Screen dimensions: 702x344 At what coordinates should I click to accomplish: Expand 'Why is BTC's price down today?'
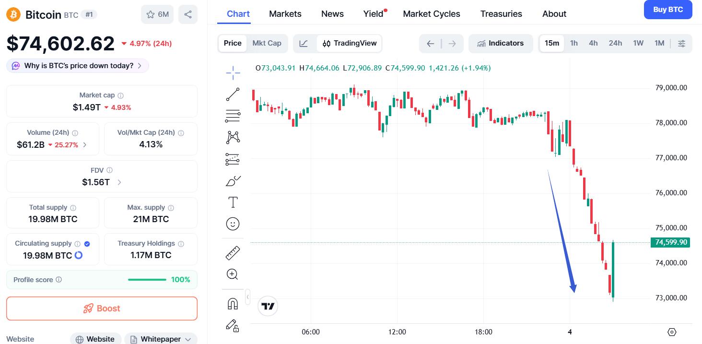(x=78, y=66)
